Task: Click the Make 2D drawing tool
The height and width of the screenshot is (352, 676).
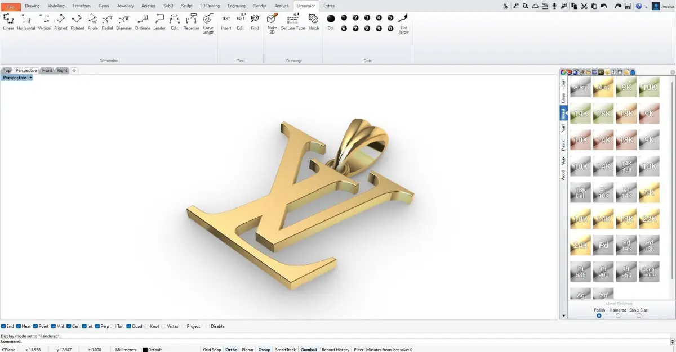Action: [x=272, y=24]
